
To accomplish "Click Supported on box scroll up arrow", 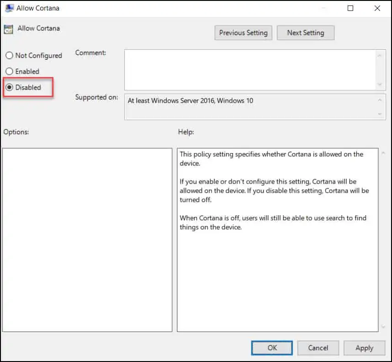I will pos(380,100).
